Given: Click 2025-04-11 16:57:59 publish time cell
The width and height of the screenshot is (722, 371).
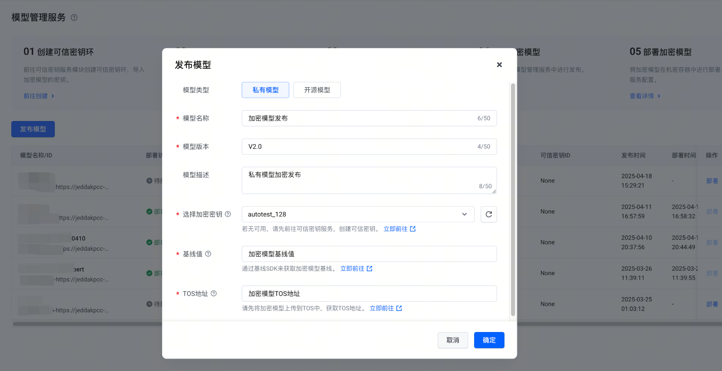Looking at the screenshot, I should [636, 211].
